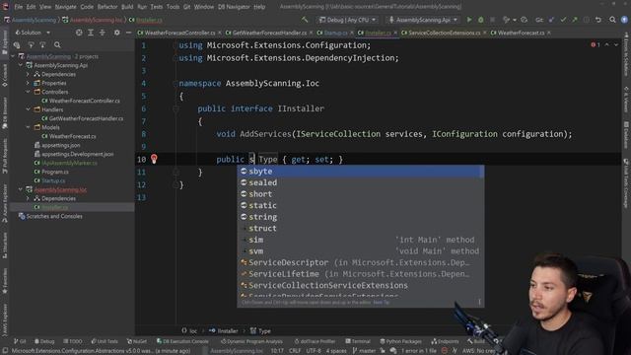Open the TODO tool window
Viewport: 631px width, 355px height.
point(72,341)
